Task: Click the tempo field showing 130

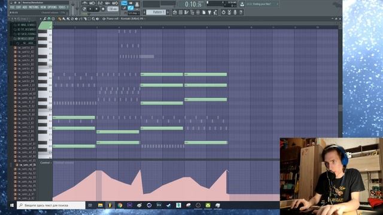Action: pos(113,9)
